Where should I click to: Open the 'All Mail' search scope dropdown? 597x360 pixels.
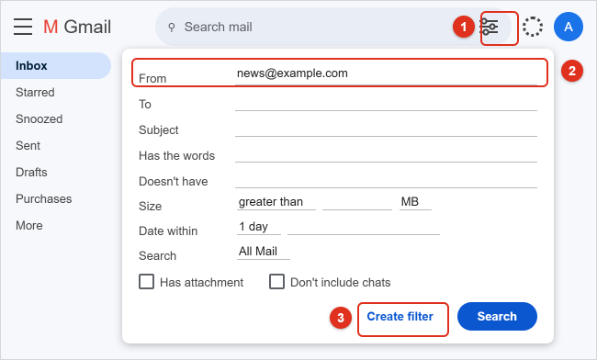click(264, 252)
